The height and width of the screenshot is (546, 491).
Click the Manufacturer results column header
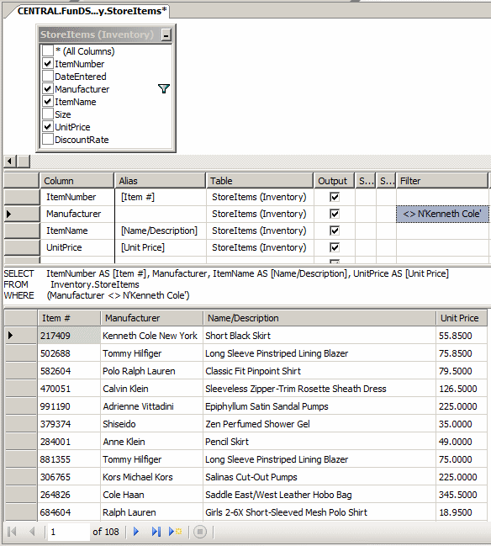click(151, 318)
